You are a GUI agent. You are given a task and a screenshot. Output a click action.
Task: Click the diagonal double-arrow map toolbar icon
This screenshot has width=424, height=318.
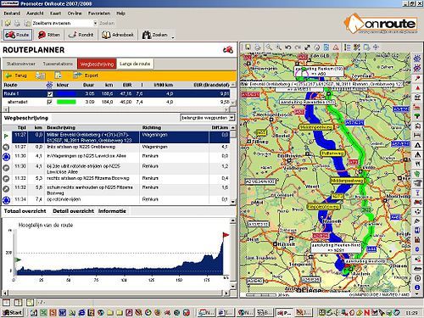[x=308, y=47]
